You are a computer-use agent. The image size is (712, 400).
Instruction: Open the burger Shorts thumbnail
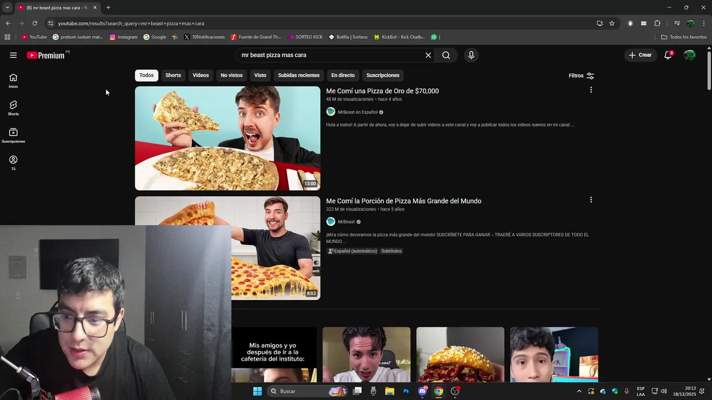pos(461,354)
